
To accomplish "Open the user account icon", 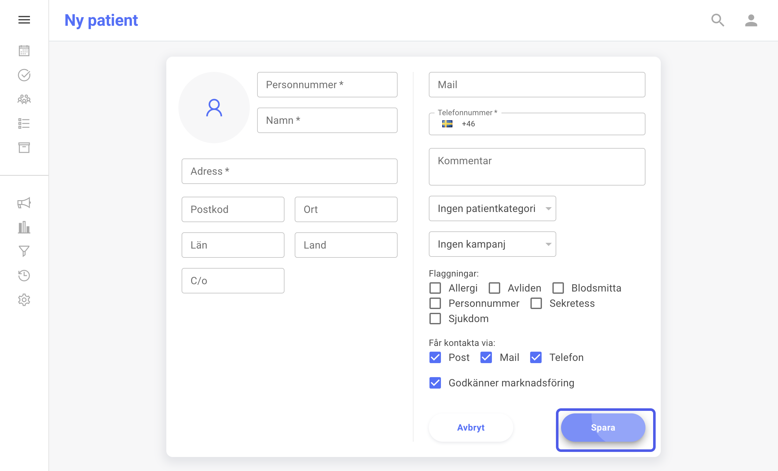I will click(751, 20).
